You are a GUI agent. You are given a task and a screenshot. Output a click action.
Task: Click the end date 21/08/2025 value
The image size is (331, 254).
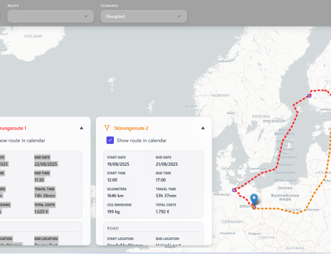tap(167, 164)
